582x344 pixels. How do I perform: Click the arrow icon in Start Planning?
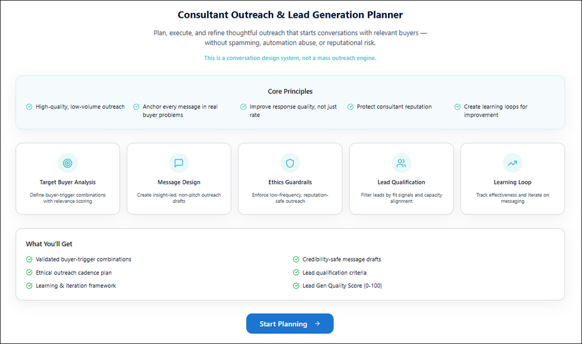pyautogui.click(x=317, y=324)
